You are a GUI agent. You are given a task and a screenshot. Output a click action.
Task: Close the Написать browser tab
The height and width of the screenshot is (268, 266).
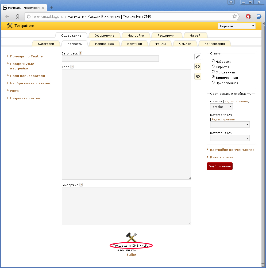(x=43, y=8)
